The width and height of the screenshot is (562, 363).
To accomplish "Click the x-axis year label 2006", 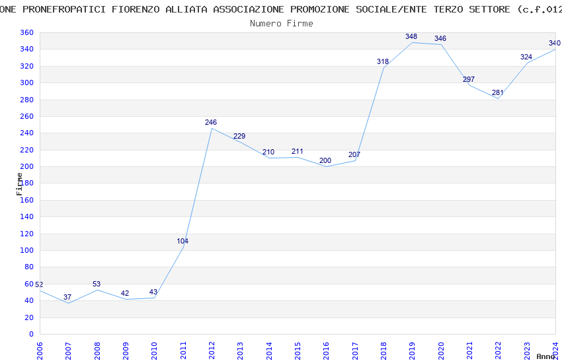I will coord(40,351).
